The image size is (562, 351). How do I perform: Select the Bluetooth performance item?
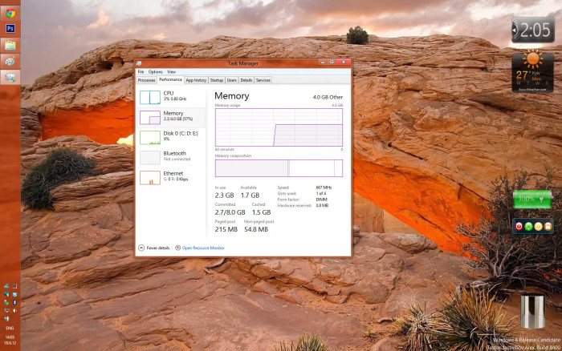(x=171, y=157)
